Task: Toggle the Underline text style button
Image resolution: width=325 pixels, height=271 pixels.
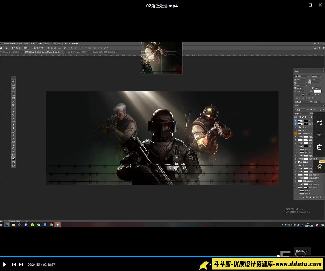Action: [x=315, y=95]
